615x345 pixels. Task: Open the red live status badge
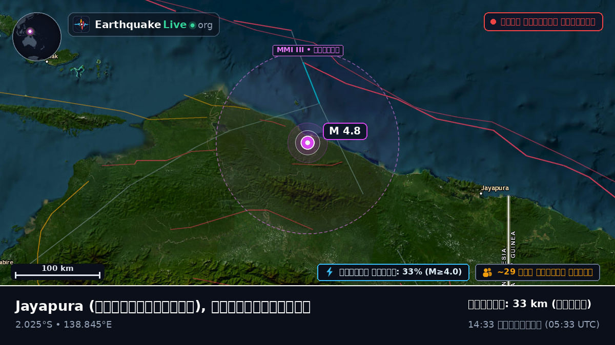coord(543,22)
